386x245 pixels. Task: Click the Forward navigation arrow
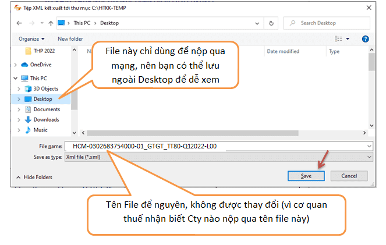coord(32,23)
